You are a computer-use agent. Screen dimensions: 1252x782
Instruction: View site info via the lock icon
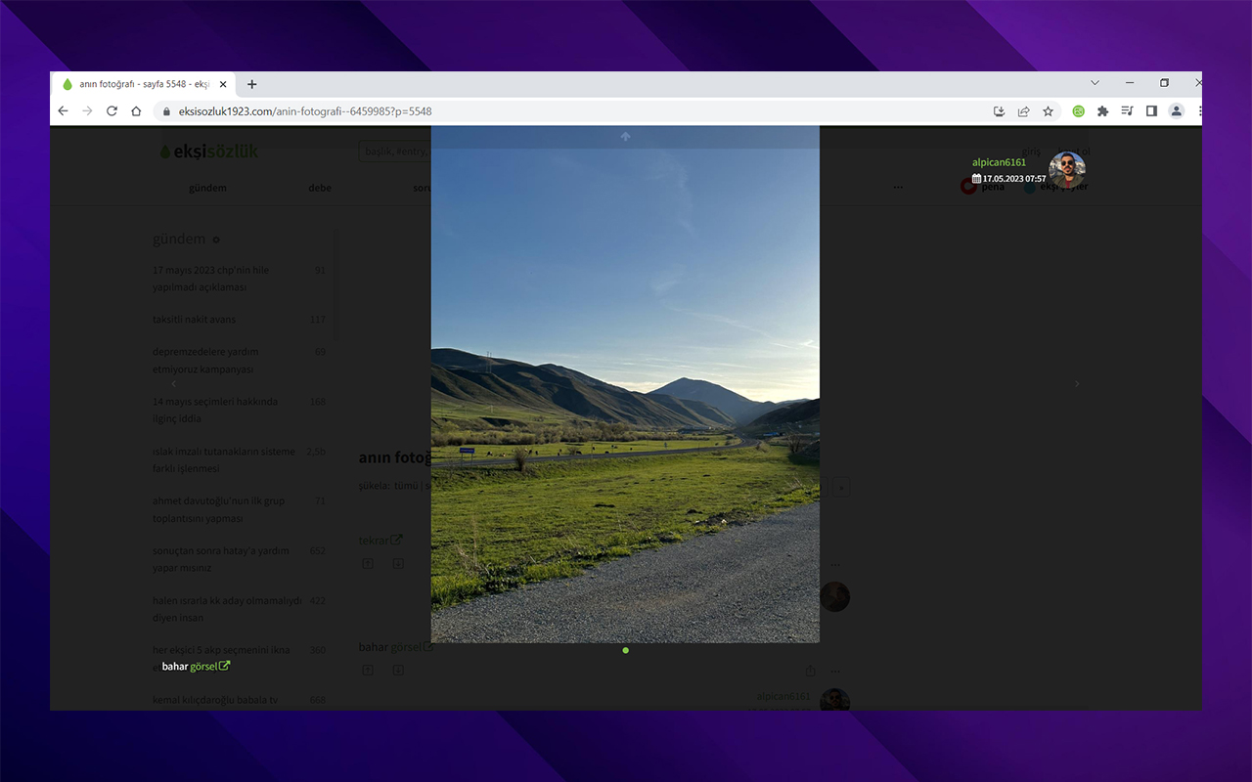(x=166, y=111)
